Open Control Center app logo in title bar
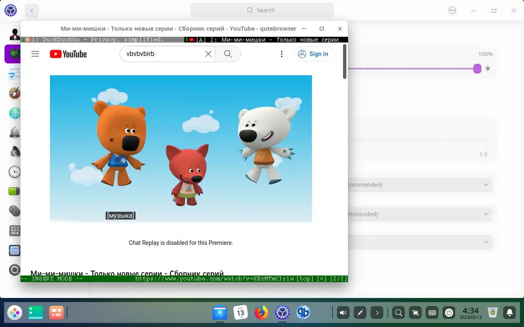The height and width of the screenshot is (327, 524). pos(11,11)
